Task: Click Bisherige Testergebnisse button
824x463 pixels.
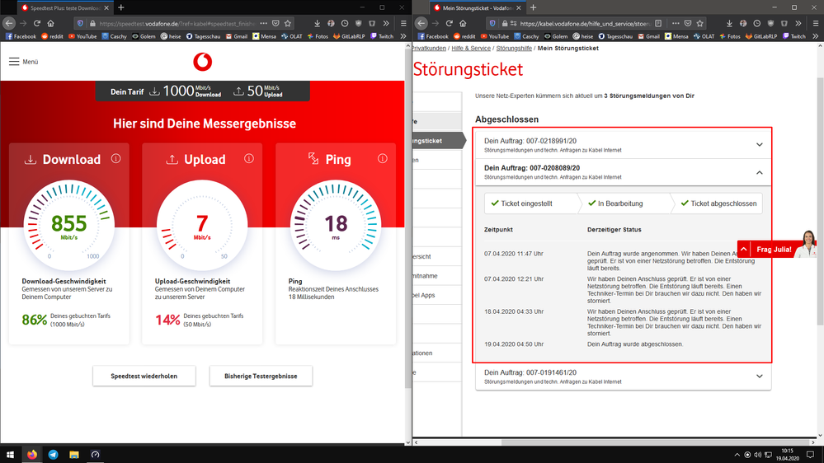Action: tap(261, 376)
